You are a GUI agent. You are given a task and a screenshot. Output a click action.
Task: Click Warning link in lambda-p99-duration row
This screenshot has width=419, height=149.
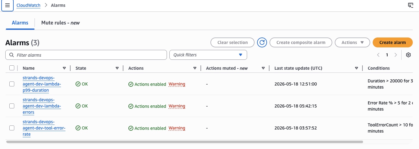pos(177,84)
